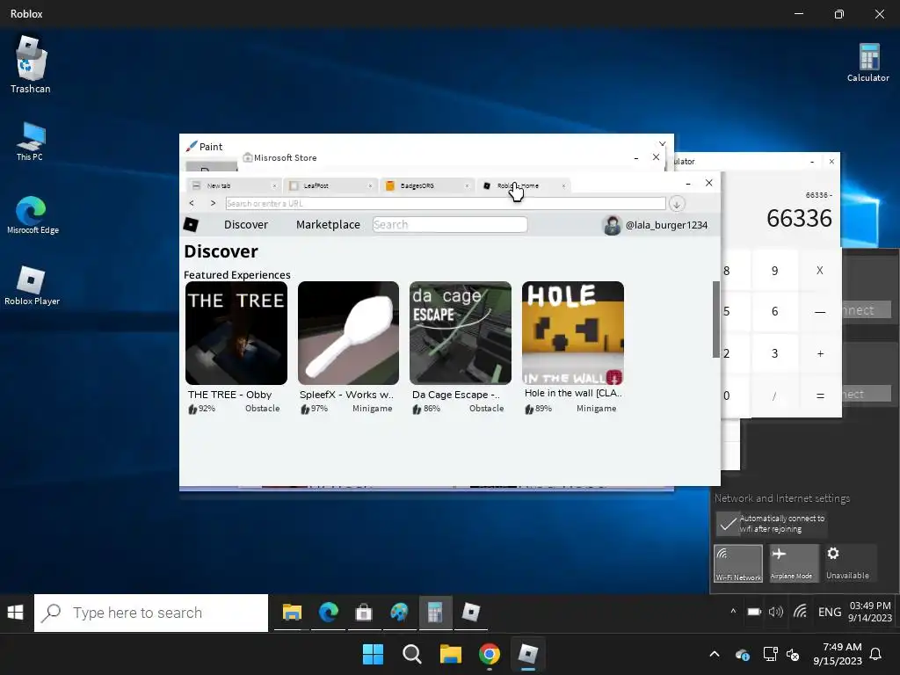Close the LeafPost tab
Viewport: 900px width, 675px height.
[x=370, y=186]
